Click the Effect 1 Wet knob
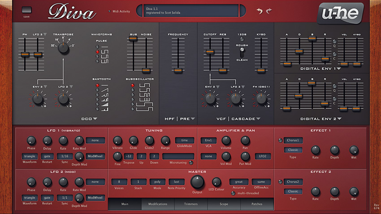This screenshot has height=214, width=381. click(x=354, y=150)
